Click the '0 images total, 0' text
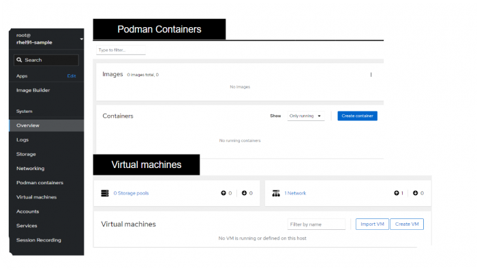This screenshot has height=270, width=477. (x=142, y=75)
